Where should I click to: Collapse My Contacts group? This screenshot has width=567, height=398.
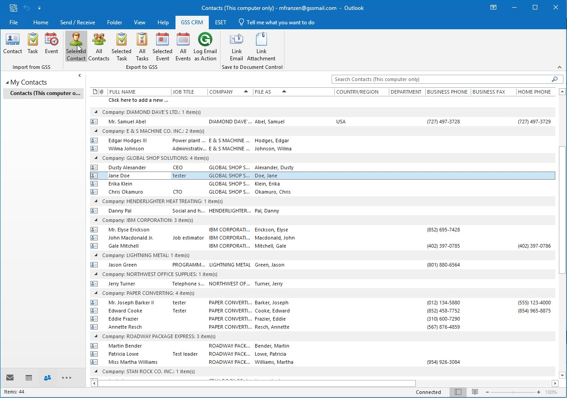tap(7, 82)
